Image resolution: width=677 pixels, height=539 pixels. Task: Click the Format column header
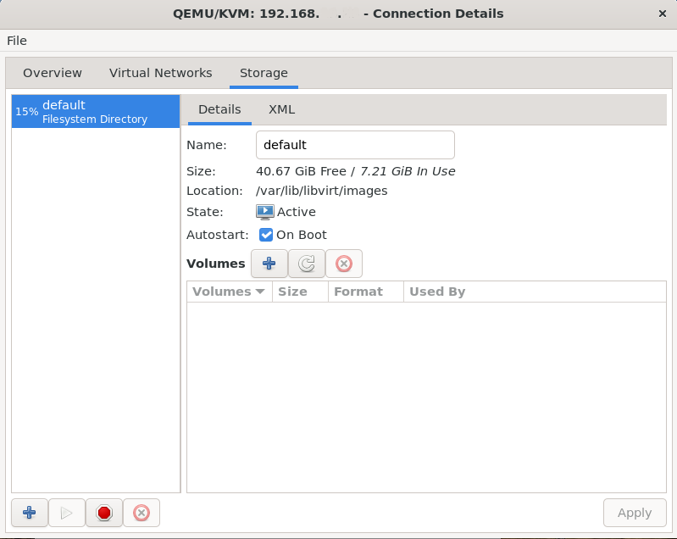[358, 292]
